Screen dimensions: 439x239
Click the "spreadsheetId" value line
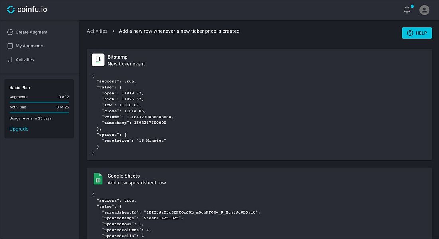181,212
